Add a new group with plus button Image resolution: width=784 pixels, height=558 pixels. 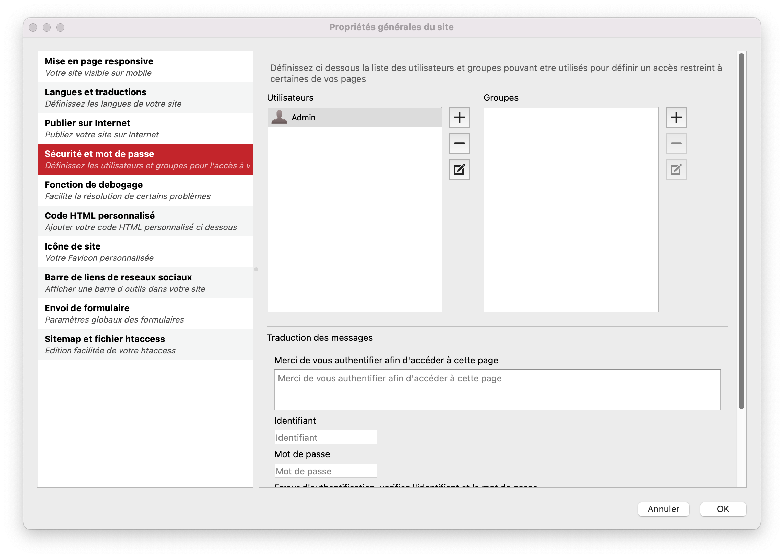point(676,117)
